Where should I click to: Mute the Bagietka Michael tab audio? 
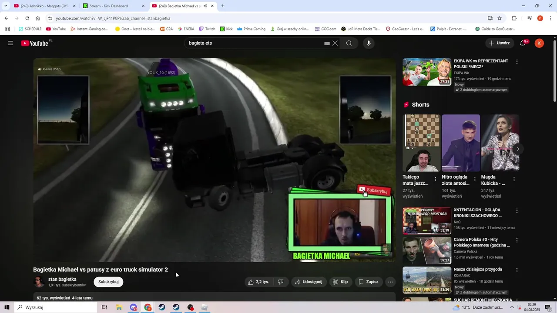point(205,6)
